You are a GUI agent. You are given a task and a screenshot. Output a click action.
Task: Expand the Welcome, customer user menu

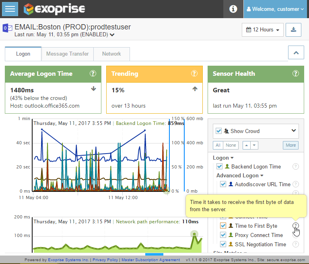[x=276, y=9]
